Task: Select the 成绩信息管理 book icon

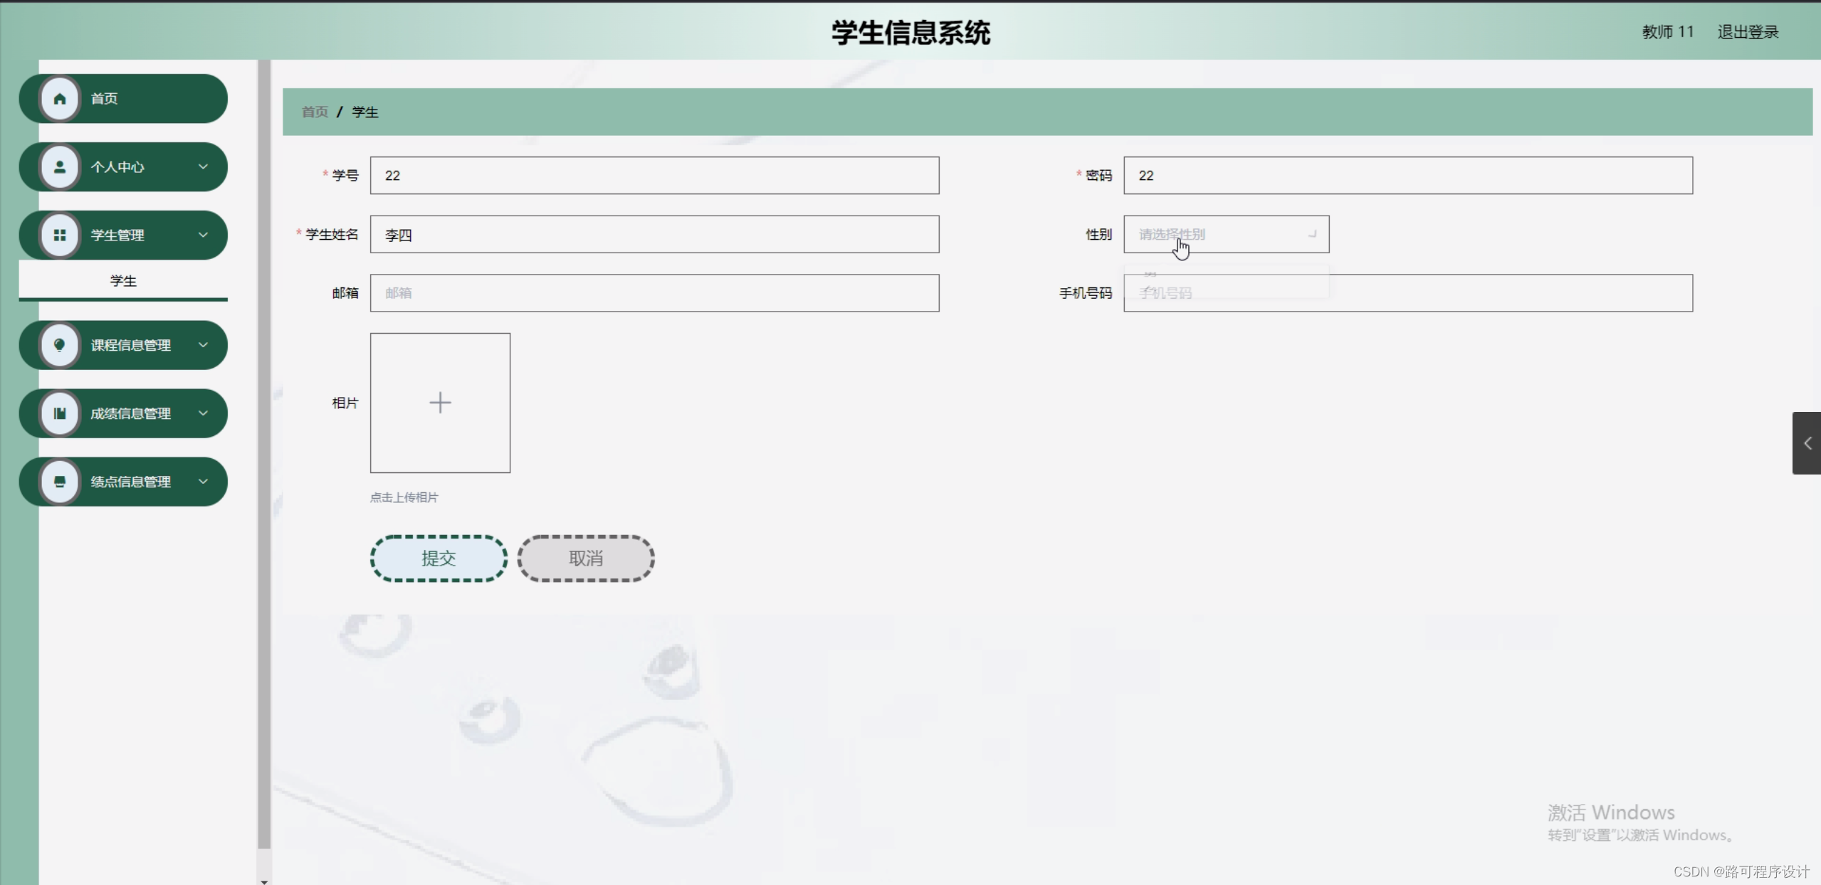Action: click(x=60, y=413)
